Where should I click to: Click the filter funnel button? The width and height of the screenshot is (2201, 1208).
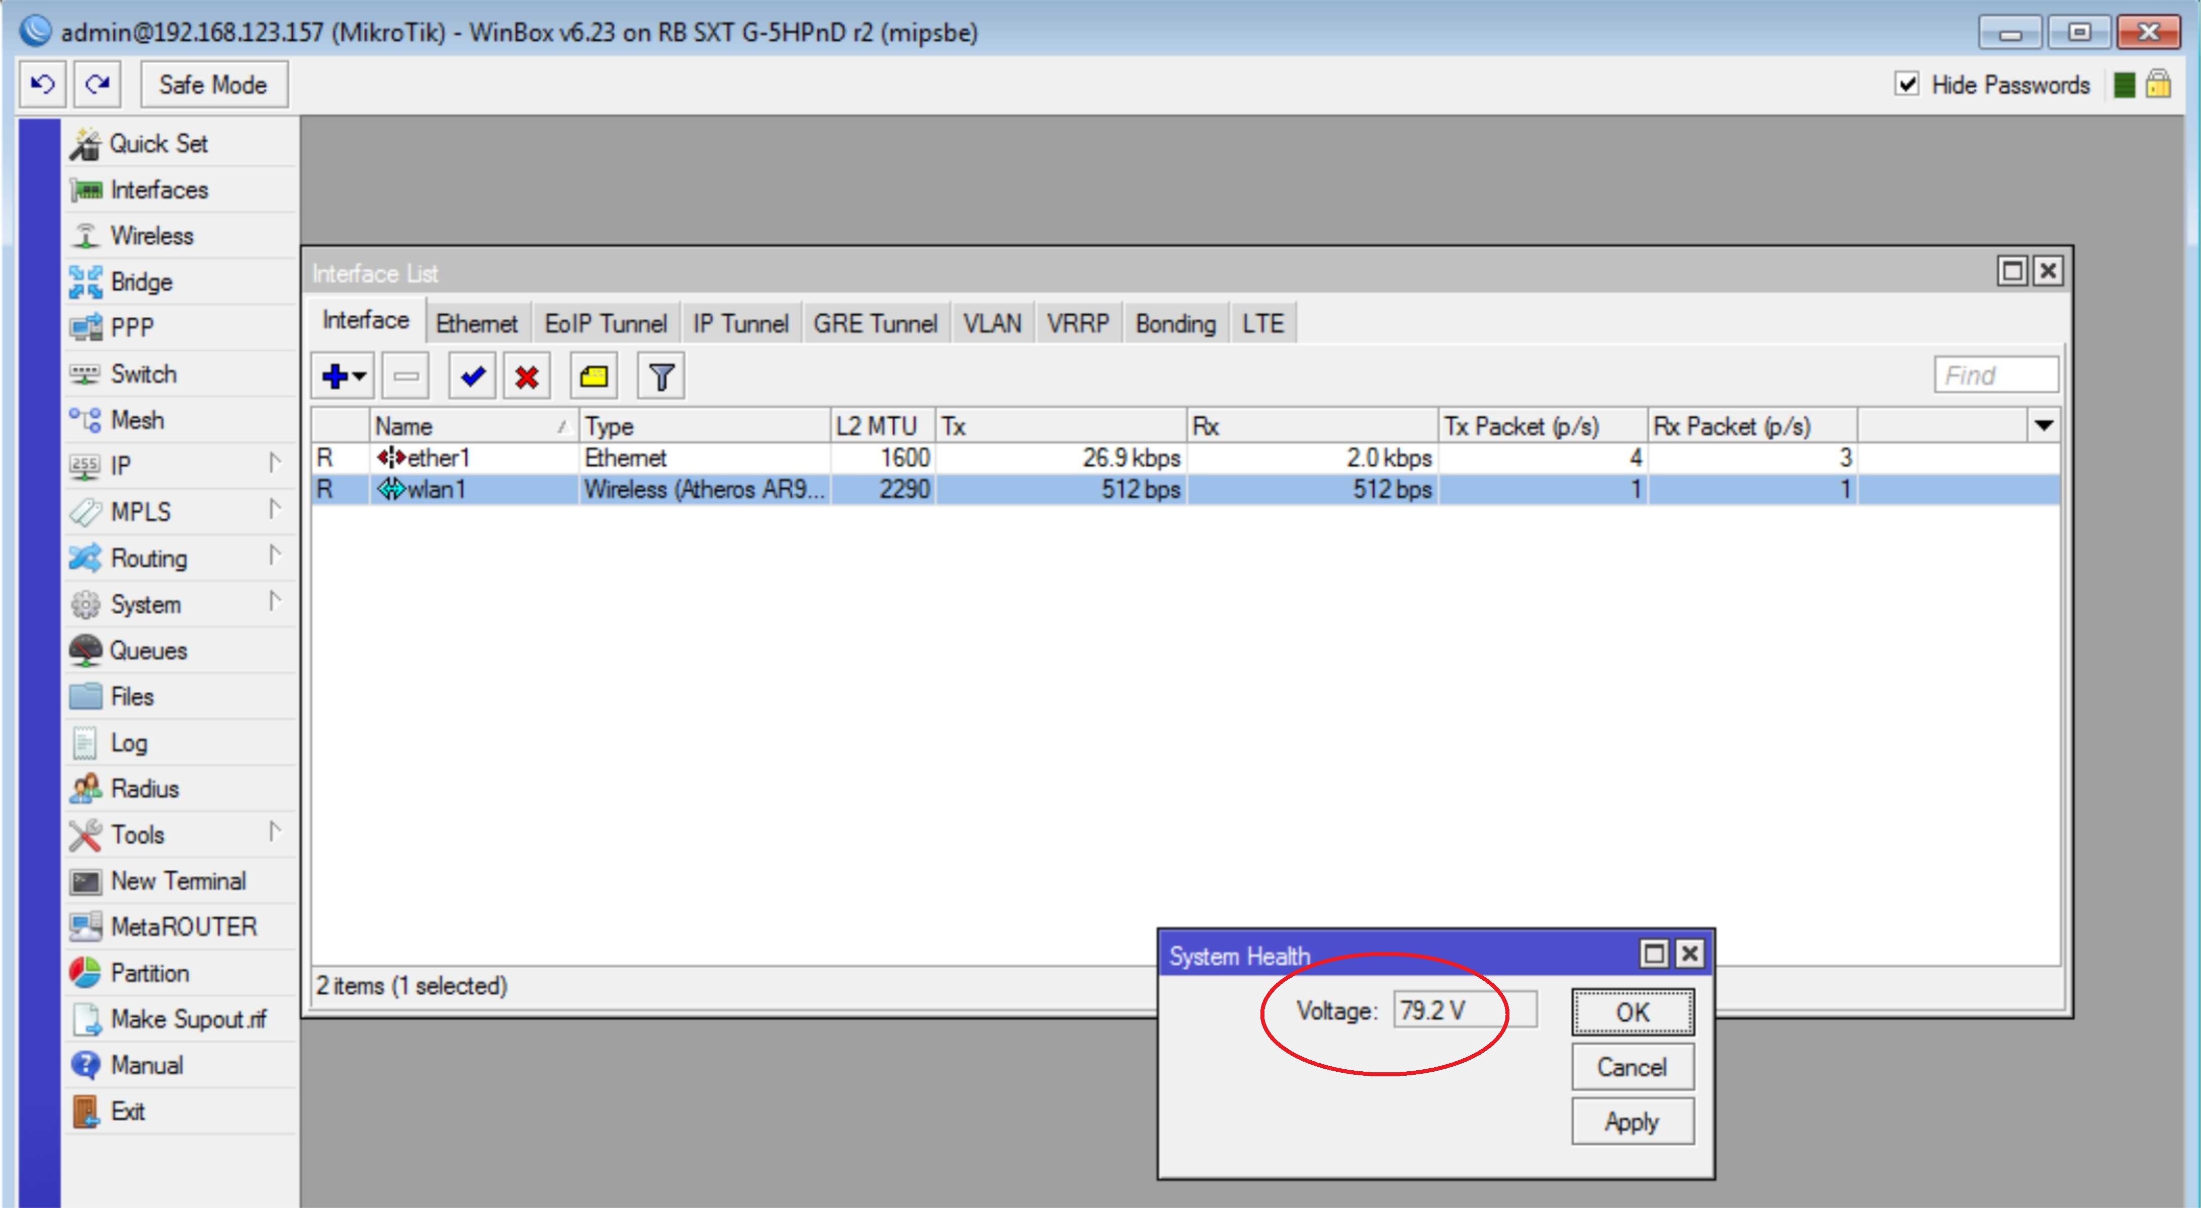click(x=661, y=376)
